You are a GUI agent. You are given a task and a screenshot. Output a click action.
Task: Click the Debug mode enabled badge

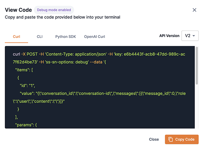pyautogui.click(x=54, y=10)
